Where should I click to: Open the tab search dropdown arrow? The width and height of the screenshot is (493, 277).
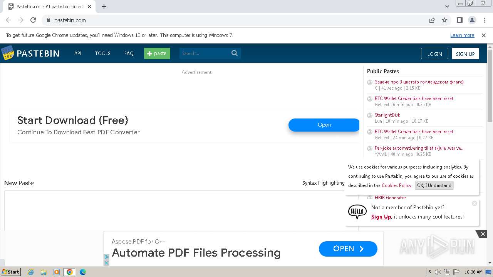click(447, 7)
